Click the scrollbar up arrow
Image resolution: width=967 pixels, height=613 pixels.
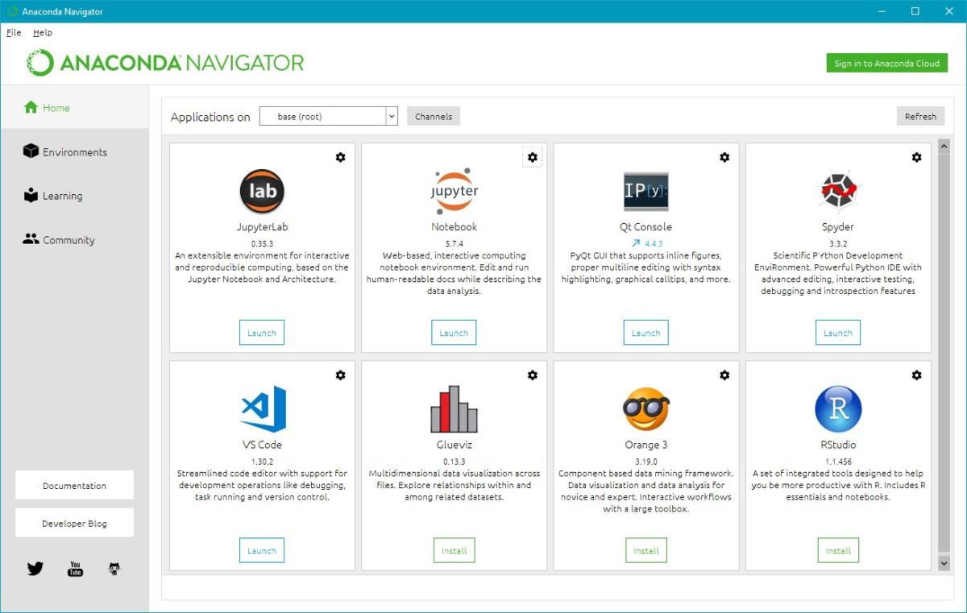944,148
